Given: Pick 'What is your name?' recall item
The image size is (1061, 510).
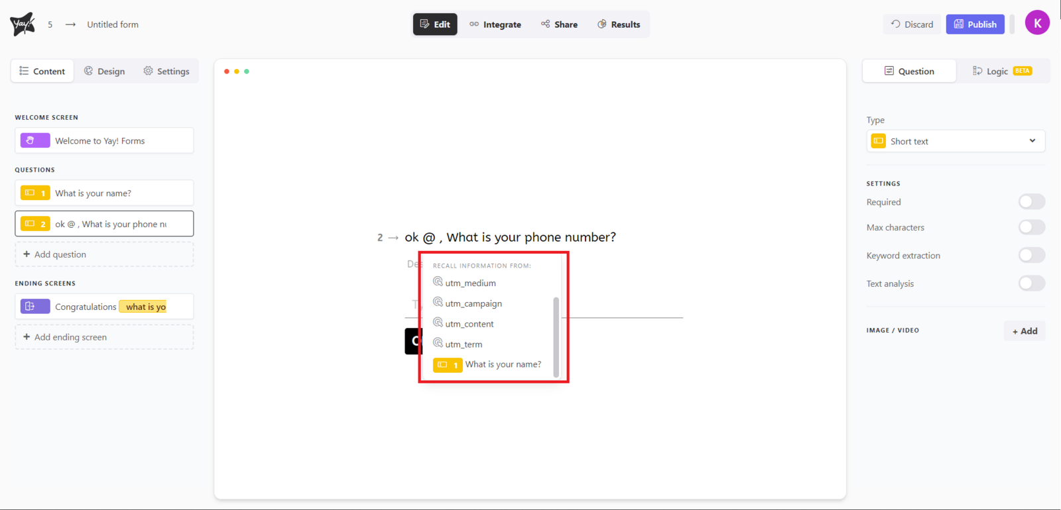Looking at the screenshot, I should click(x=503, y=364).
